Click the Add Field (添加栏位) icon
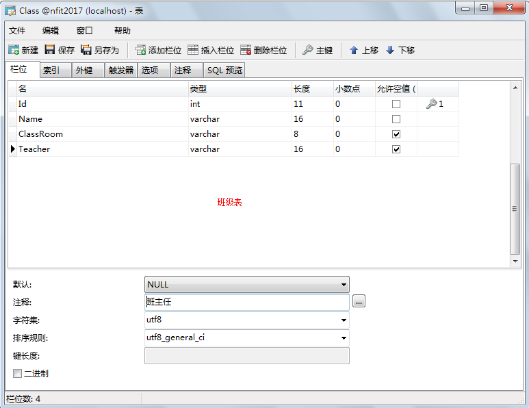Screen dimensions: 529x408 [140, 50]
